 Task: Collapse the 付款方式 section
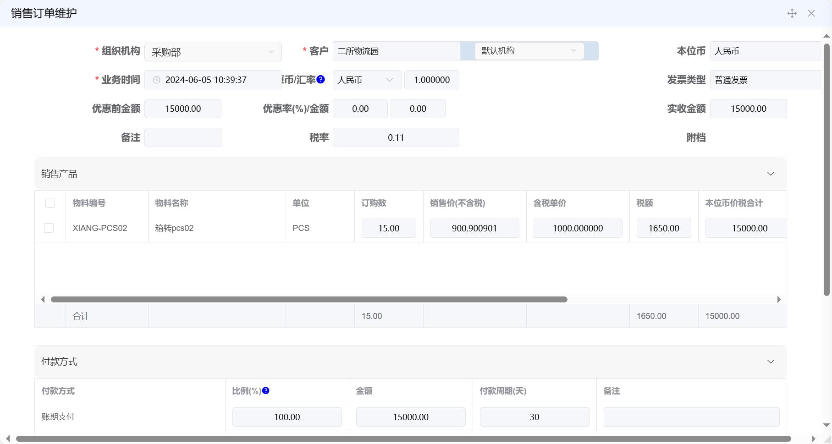click(771, 362)
